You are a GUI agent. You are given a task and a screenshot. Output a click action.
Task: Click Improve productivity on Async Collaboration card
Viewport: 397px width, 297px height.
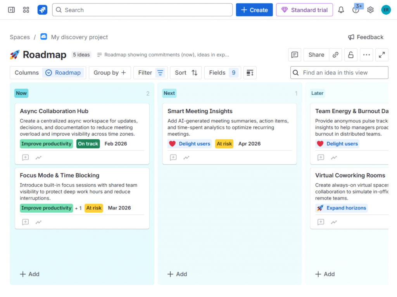coord(47,144)
